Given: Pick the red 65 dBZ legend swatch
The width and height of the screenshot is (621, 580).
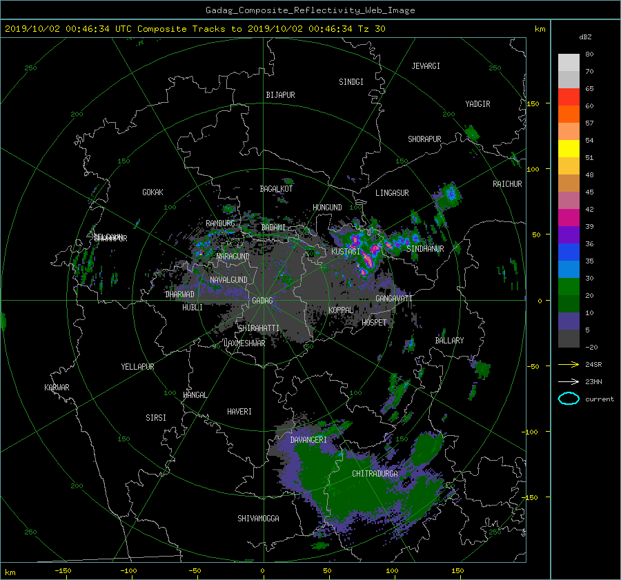Looking at the screenshot, I should (569, 97).
